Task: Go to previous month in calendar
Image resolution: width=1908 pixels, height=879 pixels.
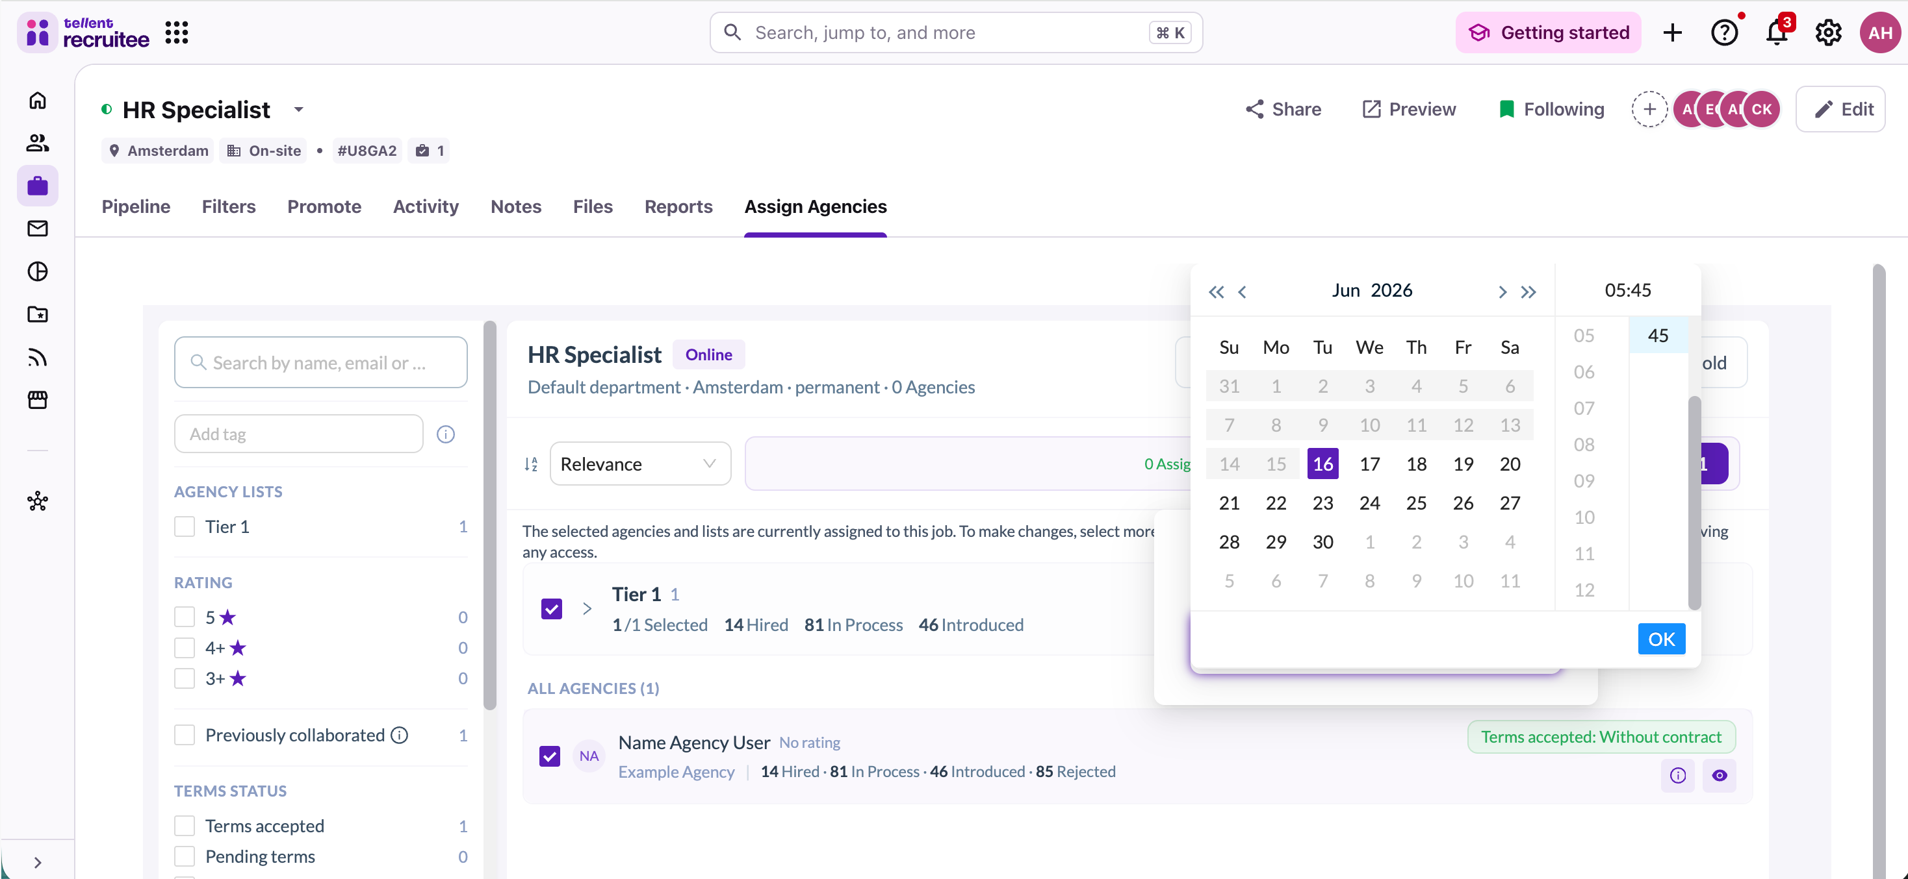Action: coord(1242,291)
